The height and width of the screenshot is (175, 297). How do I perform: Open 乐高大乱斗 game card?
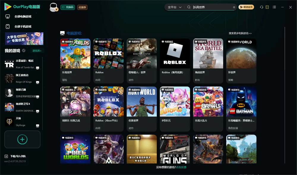[208, 109]
